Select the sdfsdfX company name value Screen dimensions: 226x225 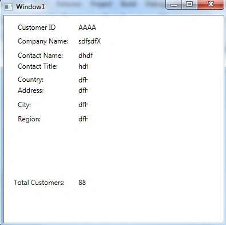coord(89,41)
